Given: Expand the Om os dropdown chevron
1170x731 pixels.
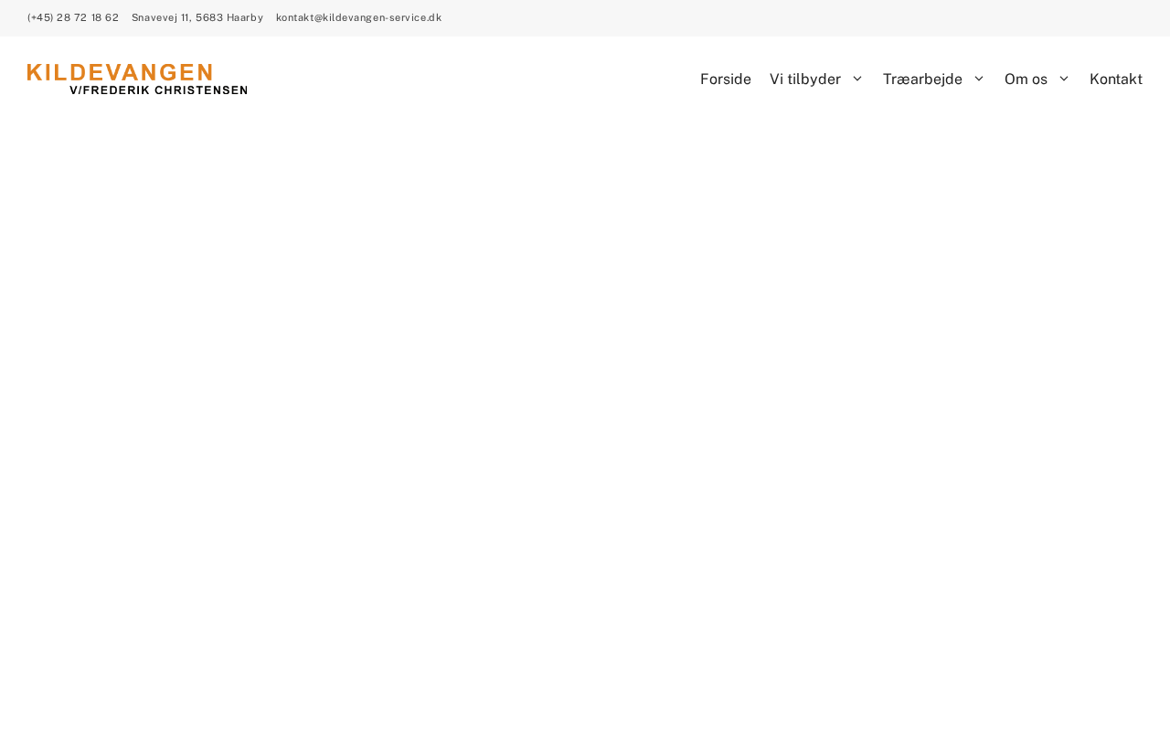Looking at the screenshot, I should tap(1064, 79).
